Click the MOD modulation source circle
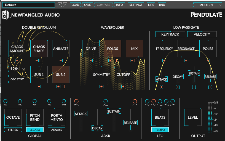225x141 pixels. click(20, 101)
